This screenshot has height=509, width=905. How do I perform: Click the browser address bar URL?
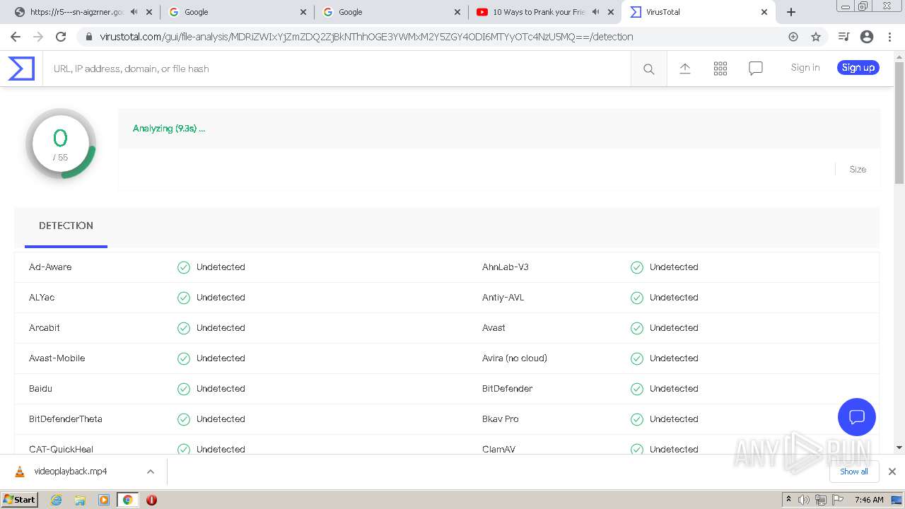(x=366, y=37)
